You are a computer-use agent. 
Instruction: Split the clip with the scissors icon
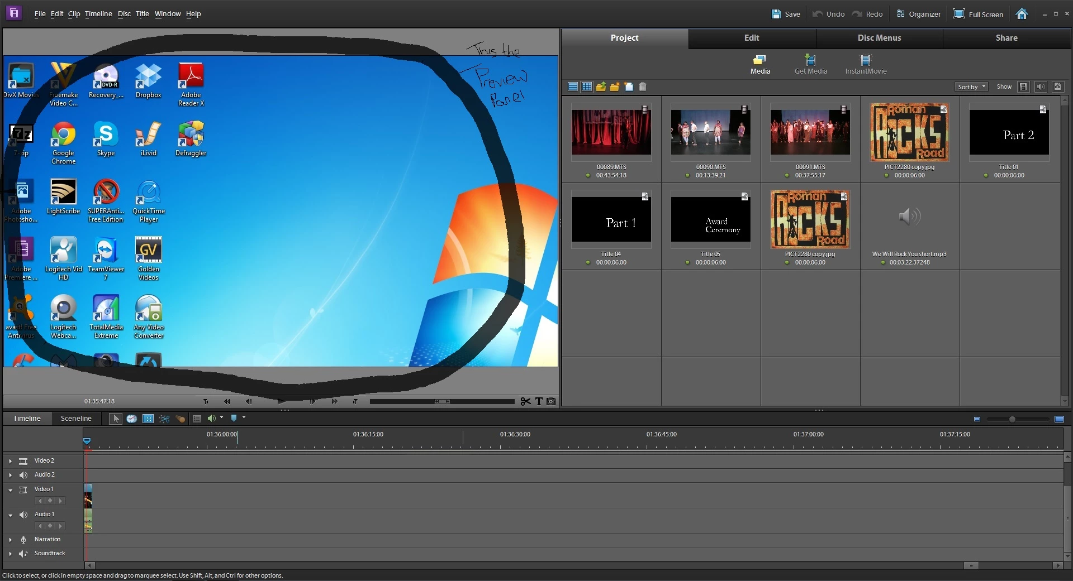(525, 401)
